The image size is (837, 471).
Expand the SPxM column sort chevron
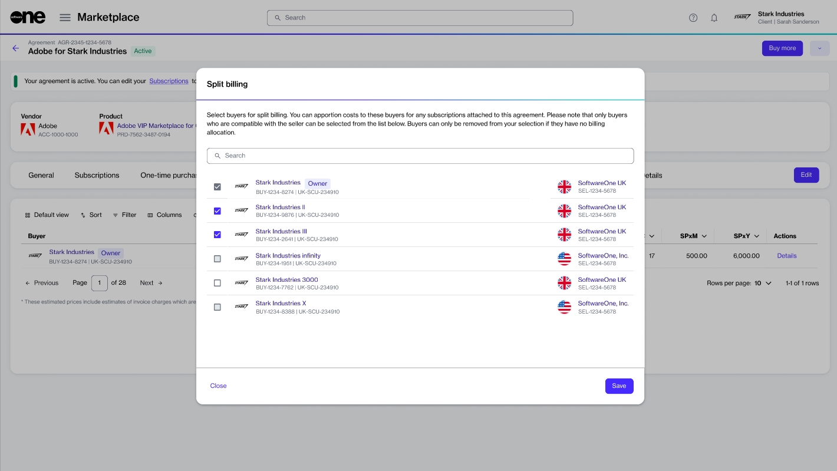coord(704,236)
